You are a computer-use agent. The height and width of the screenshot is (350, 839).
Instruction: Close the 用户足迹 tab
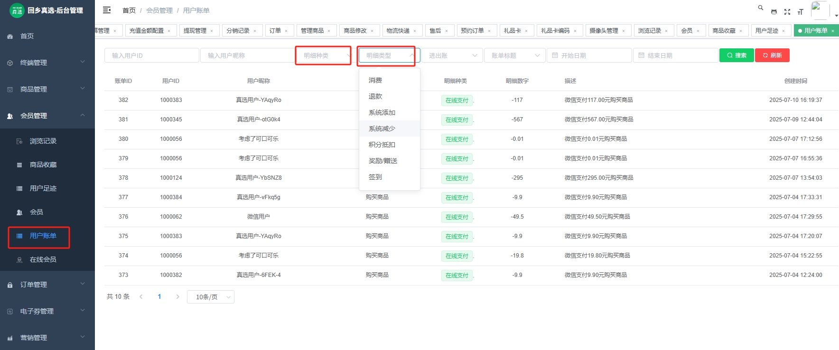click(783, 31)
